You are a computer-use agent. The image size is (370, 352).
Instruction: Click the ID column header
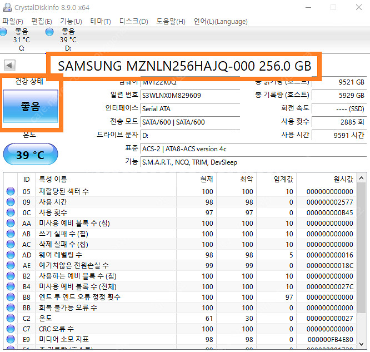[27, 179]
